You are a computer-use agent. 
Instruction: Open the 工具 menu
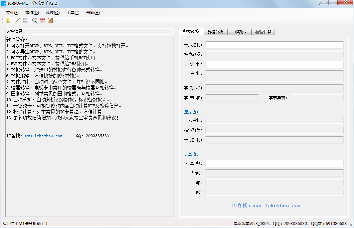click(72, 12)
